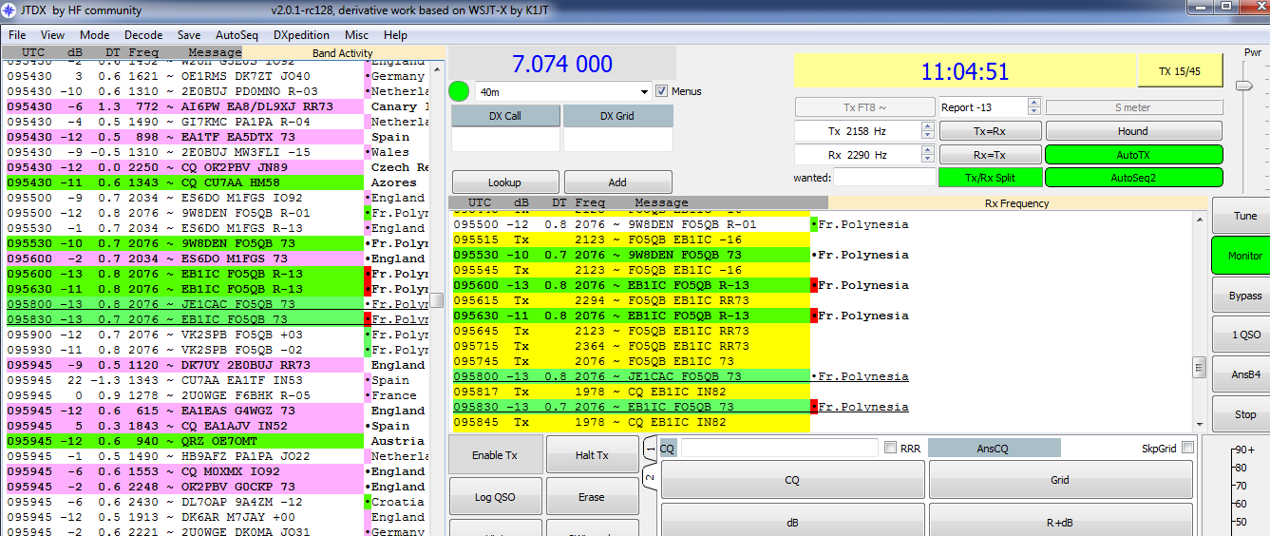Click the large CQ message button
The image size is (1270, 536).
792,480
